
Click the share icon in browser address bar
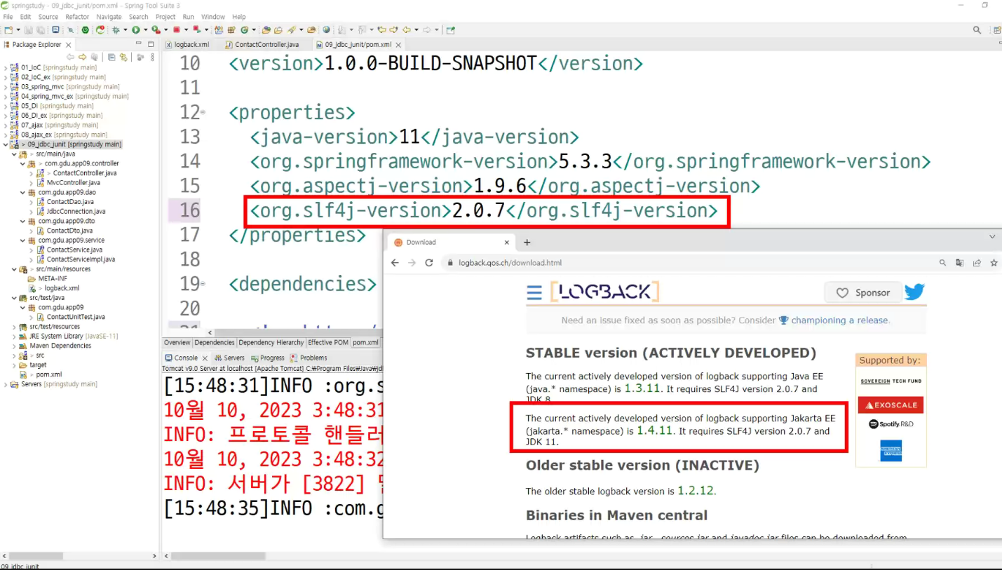coord(977,263)
